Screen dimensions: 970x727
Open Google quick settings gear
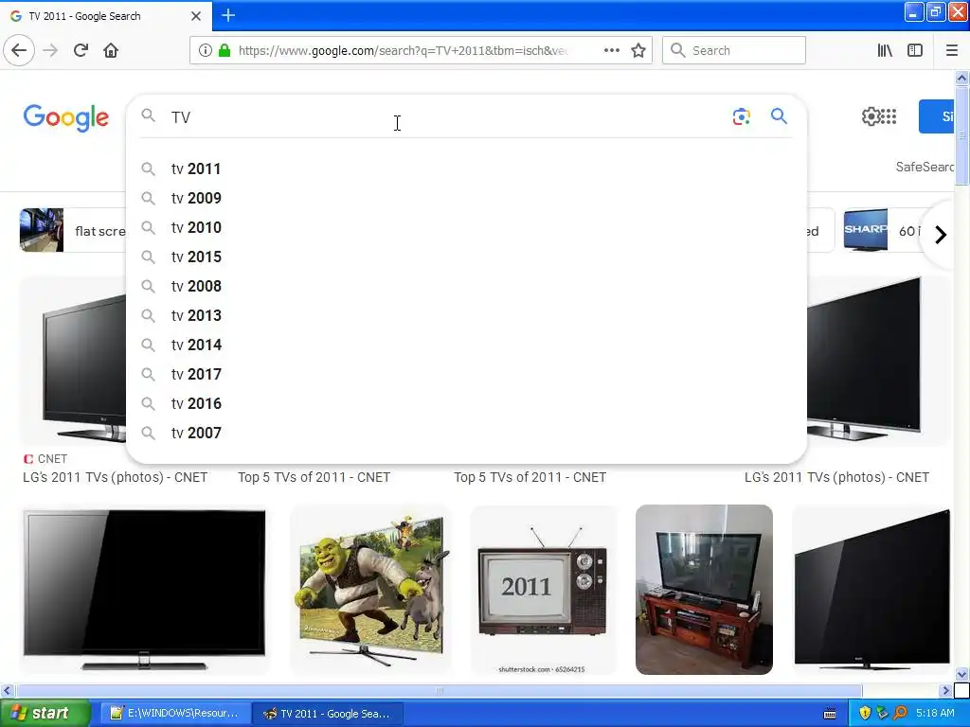(871, 116)
